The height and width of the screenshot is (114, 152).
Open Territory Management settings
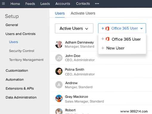26,60
